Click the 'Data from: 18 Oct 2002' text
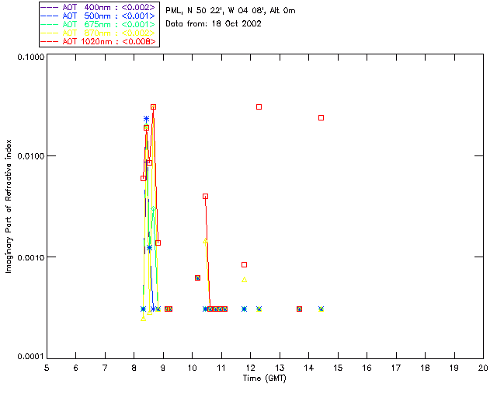497x398 pixels. coord(214,24)
